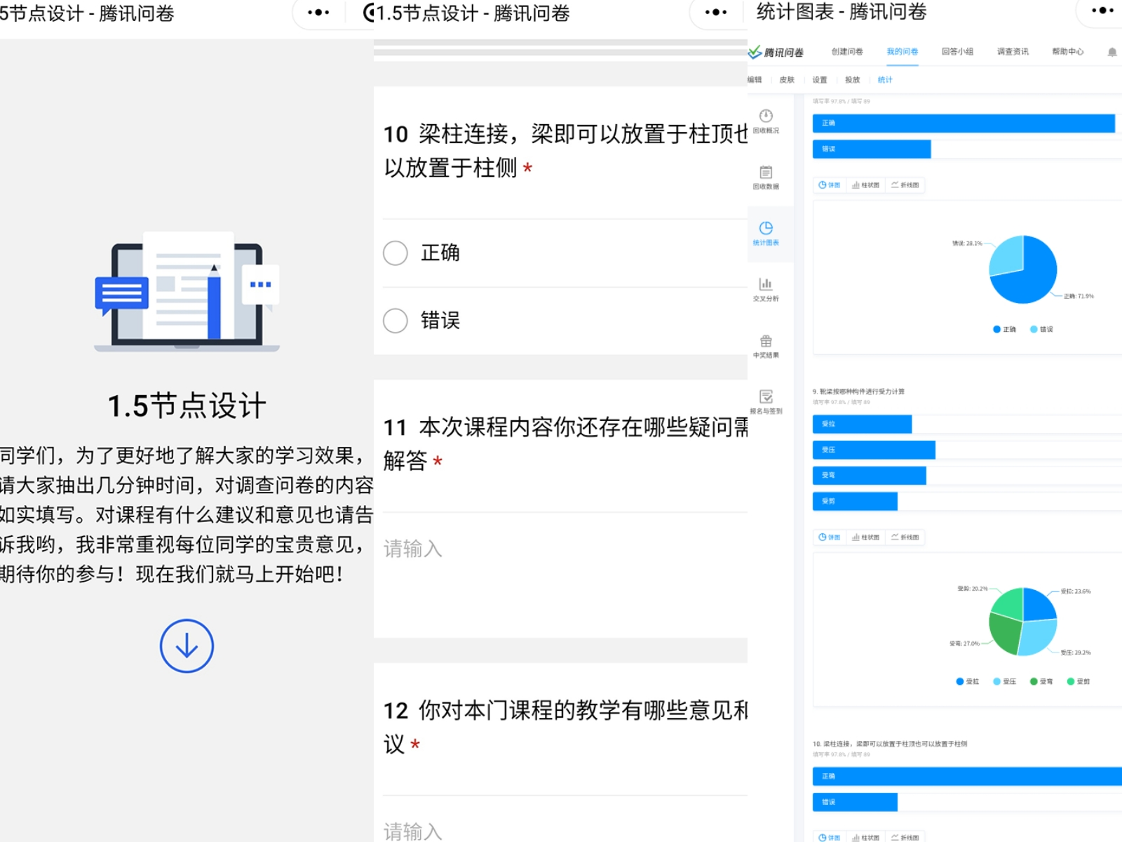Open the notification bell
This screenshot has width=1122, height=842.
1112,52
